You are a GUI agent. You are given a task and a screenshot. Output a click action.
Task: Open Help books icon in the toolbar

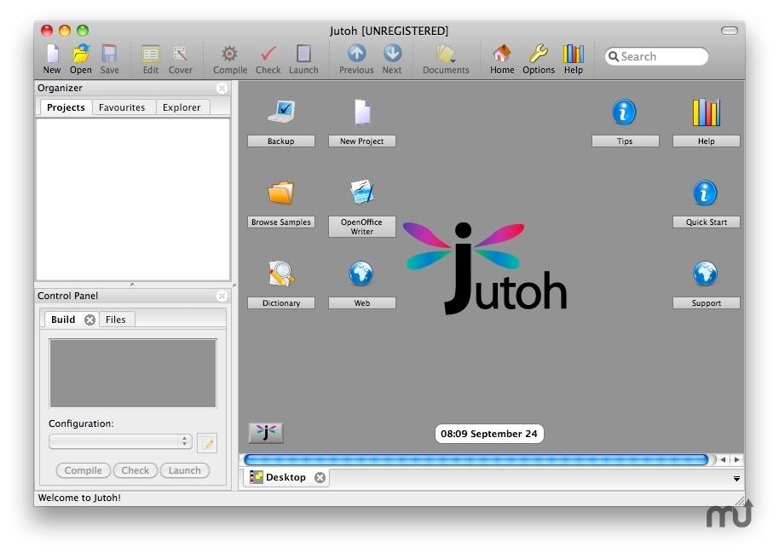(573, 54)
